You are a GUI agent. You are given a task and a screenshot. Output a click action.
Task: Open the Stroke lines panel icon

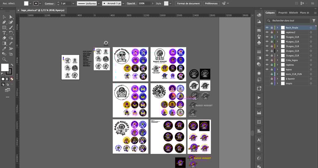click(259, 52)
